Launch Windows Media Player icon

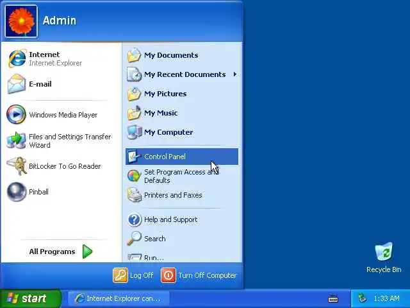coord(16,114)
